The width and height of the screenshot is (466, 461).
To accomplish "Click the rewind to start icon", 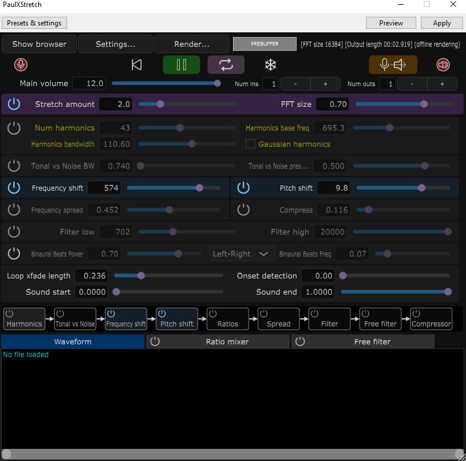I will (x=136, y=65).
